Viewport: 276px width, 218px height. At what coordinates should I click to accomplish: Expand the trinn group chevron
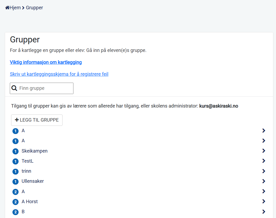(264, 171)
